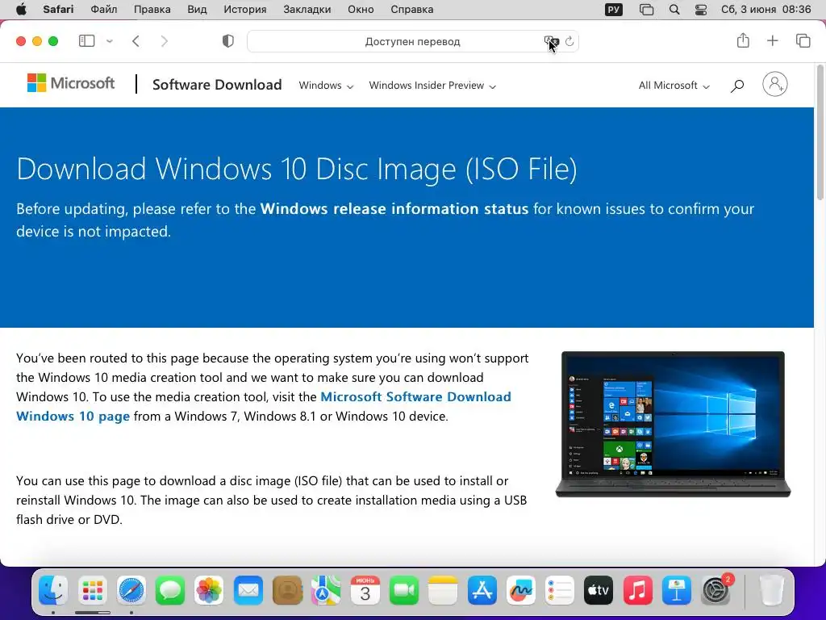Open Spotlight search in menu bar
This screenshot has height=620, width=826.
pos(674,10)
